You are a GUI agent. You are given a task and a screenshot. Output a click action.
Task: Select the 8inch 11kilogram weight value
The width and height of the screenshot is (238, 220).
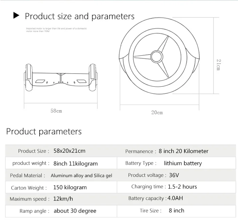[75, 164]
